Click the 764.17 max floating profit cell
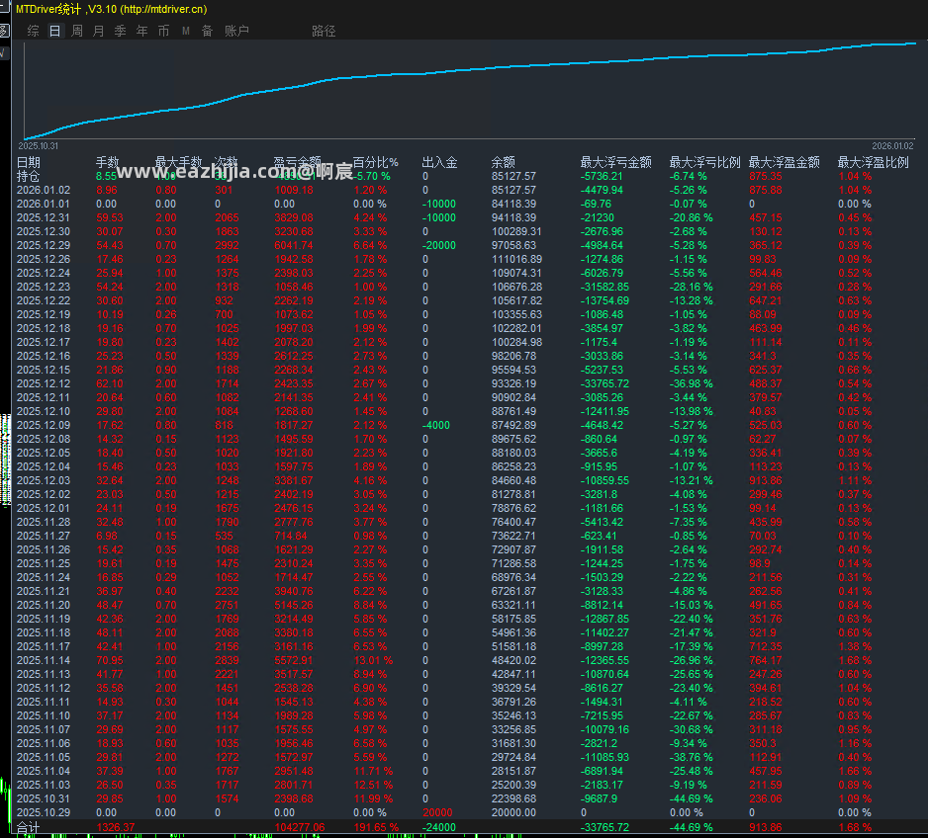The height and width of the screenshot is (838, 928). (x=766, y=660)
